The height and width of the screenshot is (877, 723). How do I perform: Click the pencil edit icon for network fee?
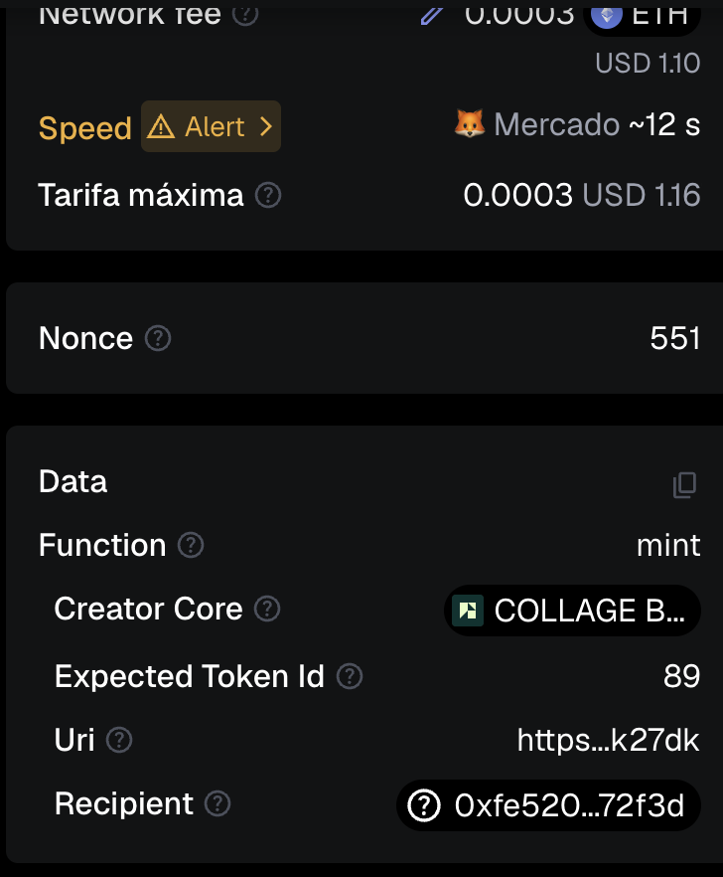[431, 14]
